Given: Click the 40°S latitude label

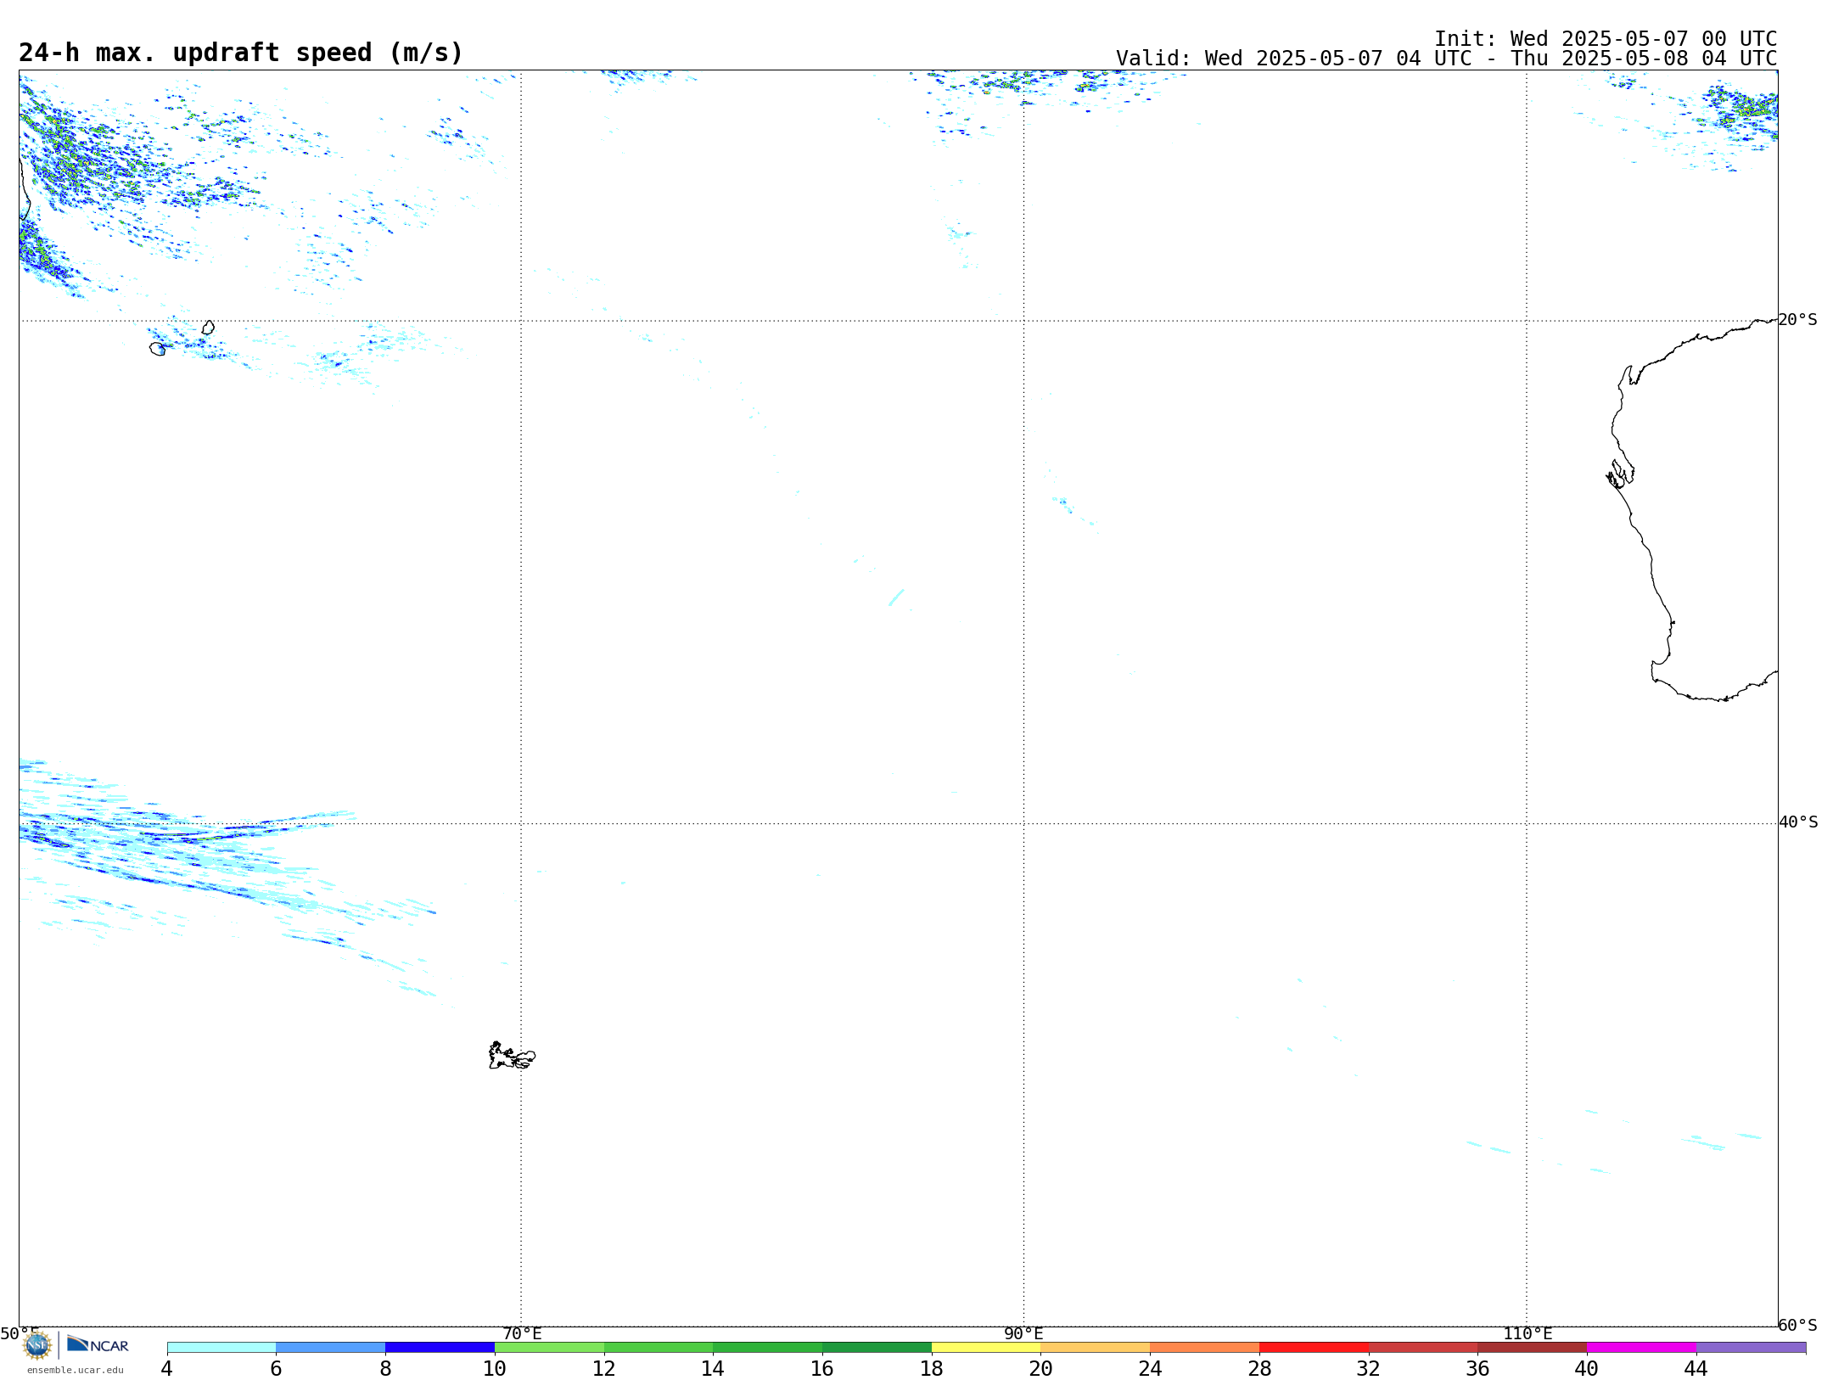Looking at the screenshot, I should tap(1798, 822).
